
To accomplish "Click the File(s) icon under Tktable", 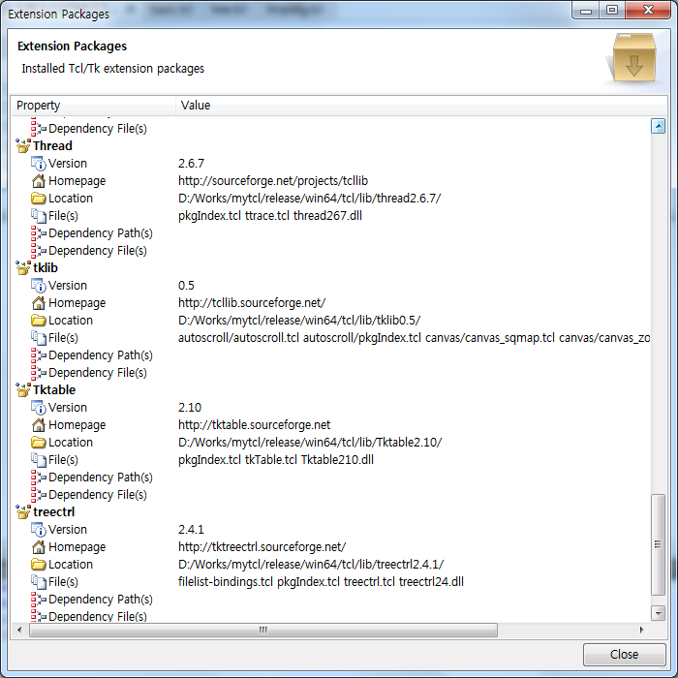I will (x=39, y=459).
